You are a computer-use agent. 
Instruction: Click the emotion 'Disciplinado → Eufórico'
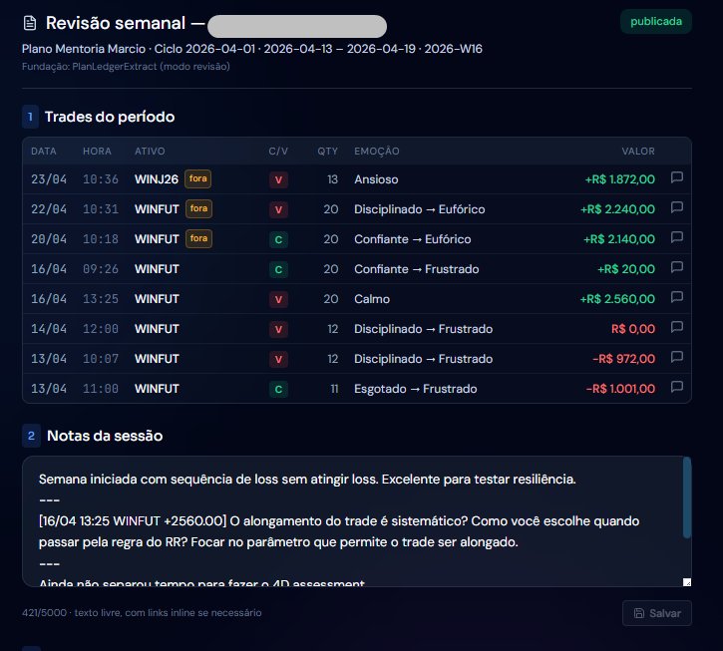click(x=419, y=209)
